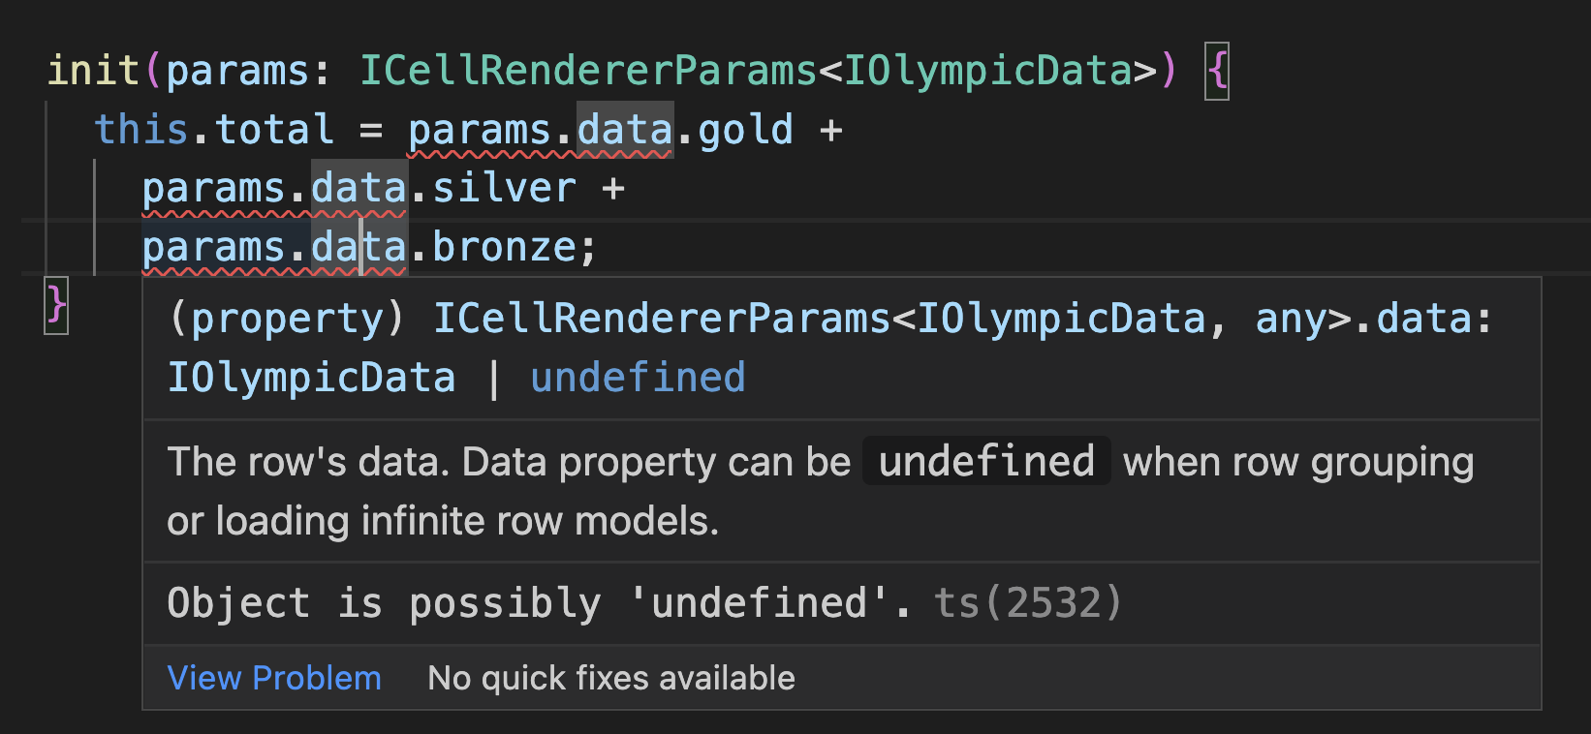This screenshot has height=734, width=1591.
Task: Click IOlympicData generic type in init signature
Action: pos(988,70)
